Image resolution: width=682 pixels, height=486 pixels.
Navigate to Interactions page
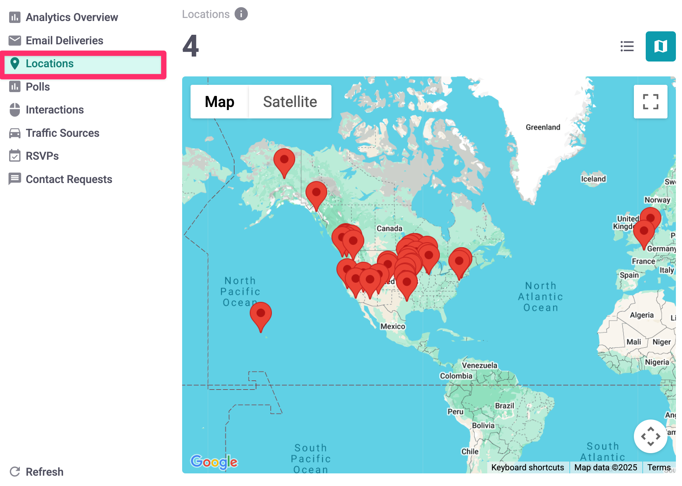[55, 110]
